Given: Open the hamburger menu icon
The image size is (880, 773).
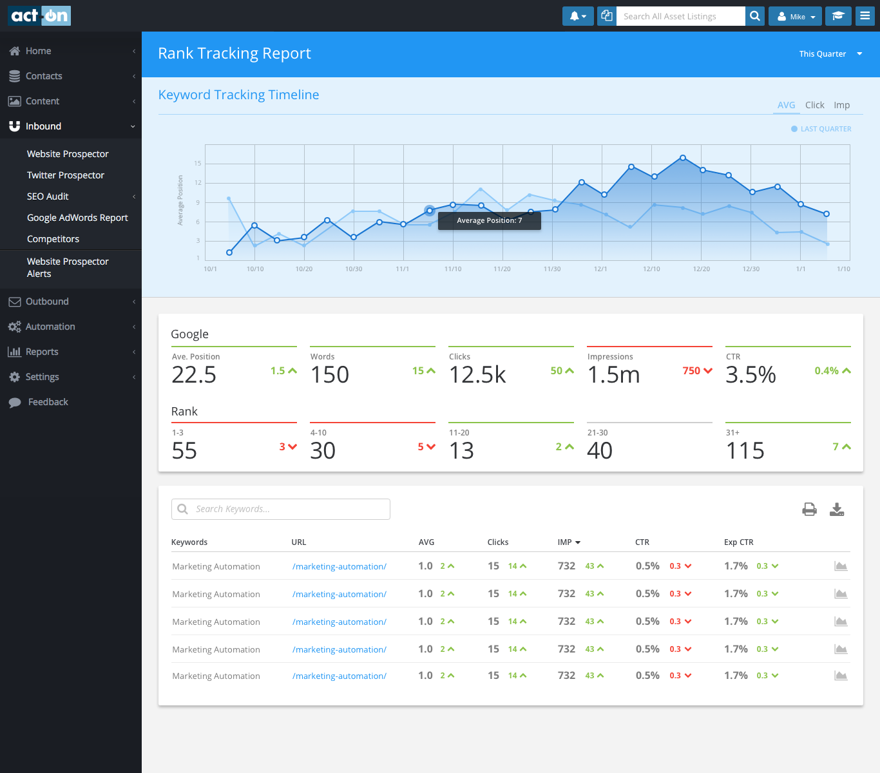Looking at the screenshot, I should point(865,16).
